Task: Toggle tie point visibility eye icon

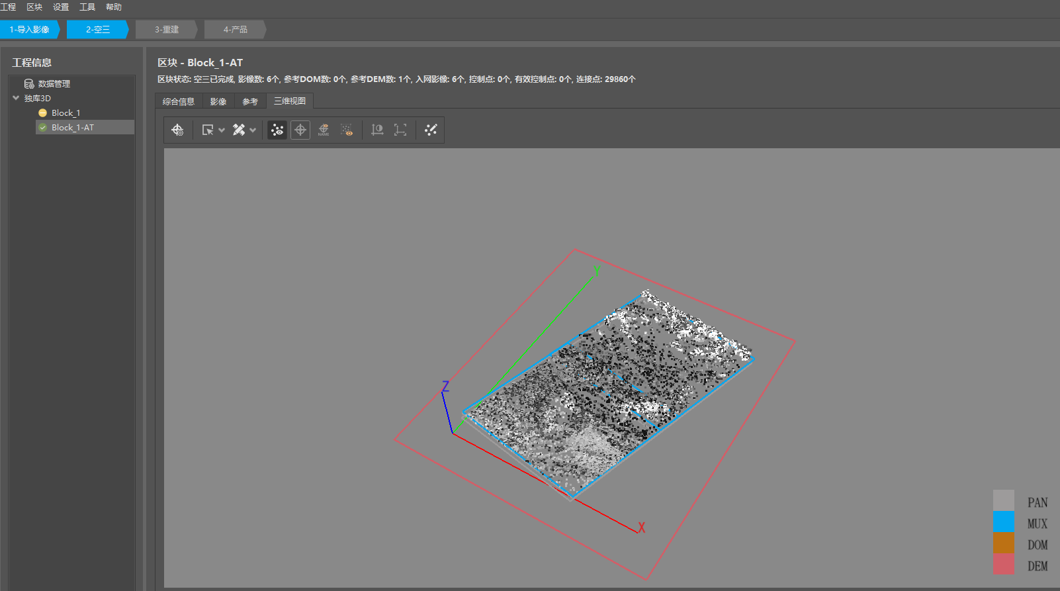Action: tap(277, 130)
